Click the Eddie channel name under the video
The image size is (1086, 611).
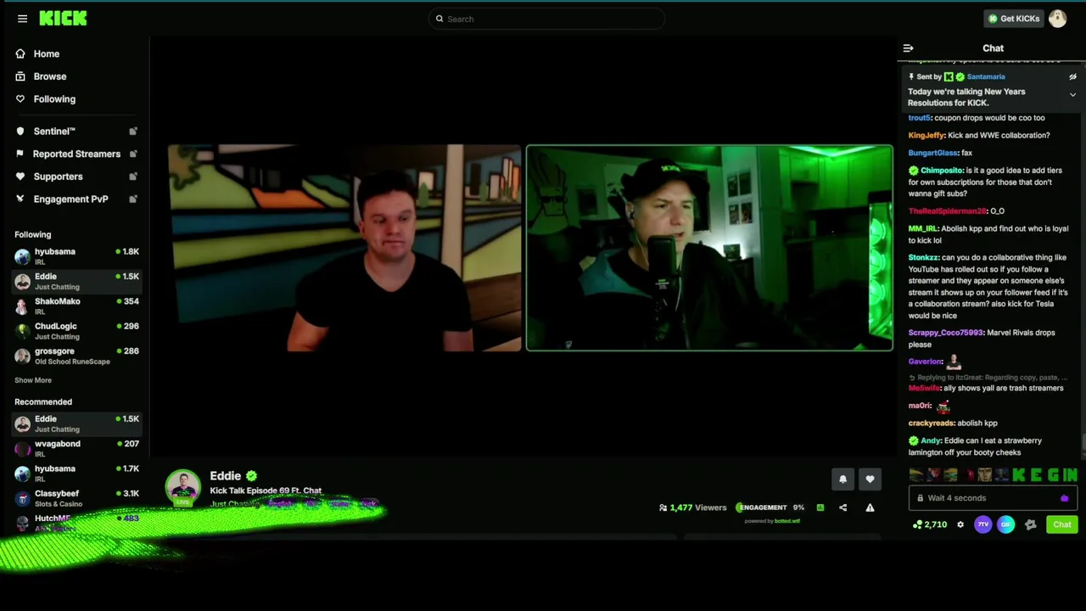[x=226, y=476]
